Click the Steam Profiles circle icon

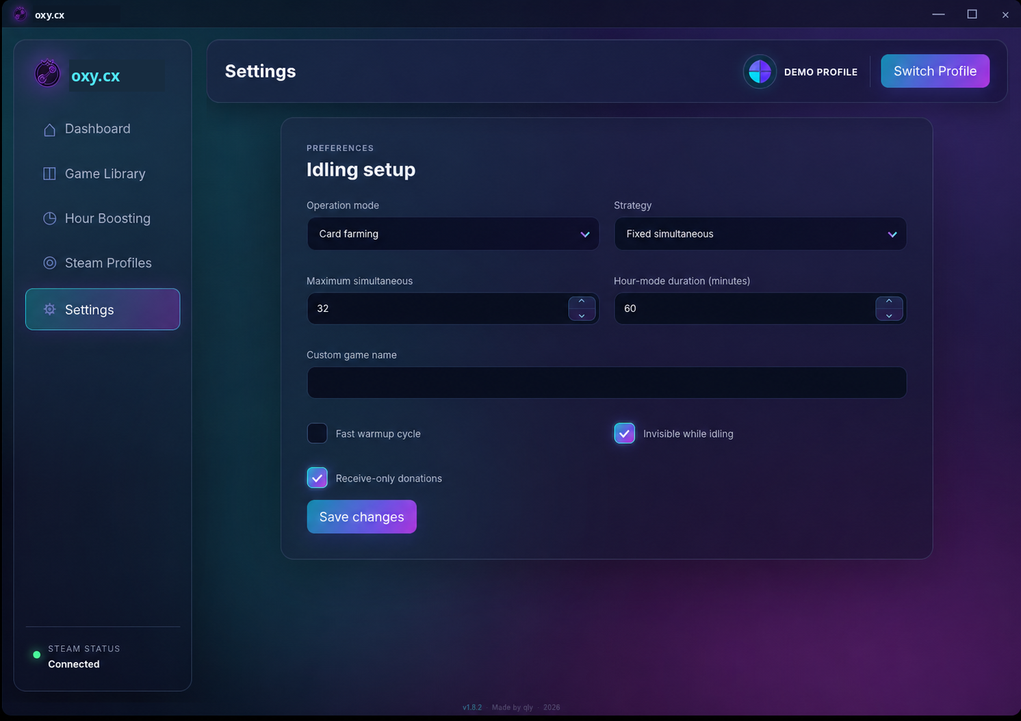49,263
